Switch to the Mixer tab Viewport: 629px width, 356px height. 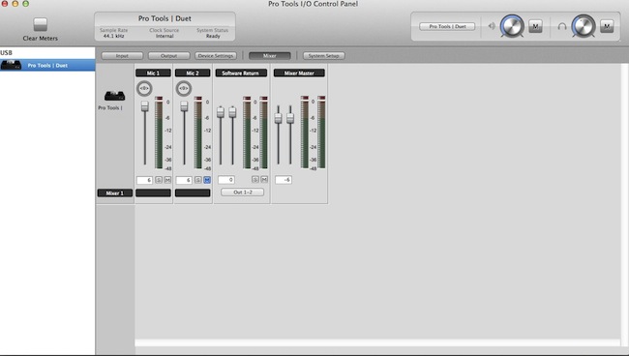coord(270,56)
